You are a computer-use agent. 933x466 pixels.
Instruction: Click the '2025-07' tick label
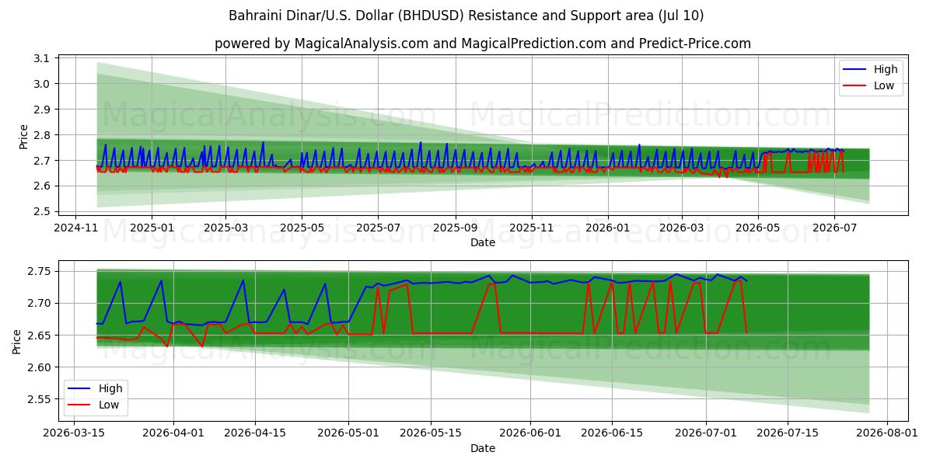(x=378, y=228)
